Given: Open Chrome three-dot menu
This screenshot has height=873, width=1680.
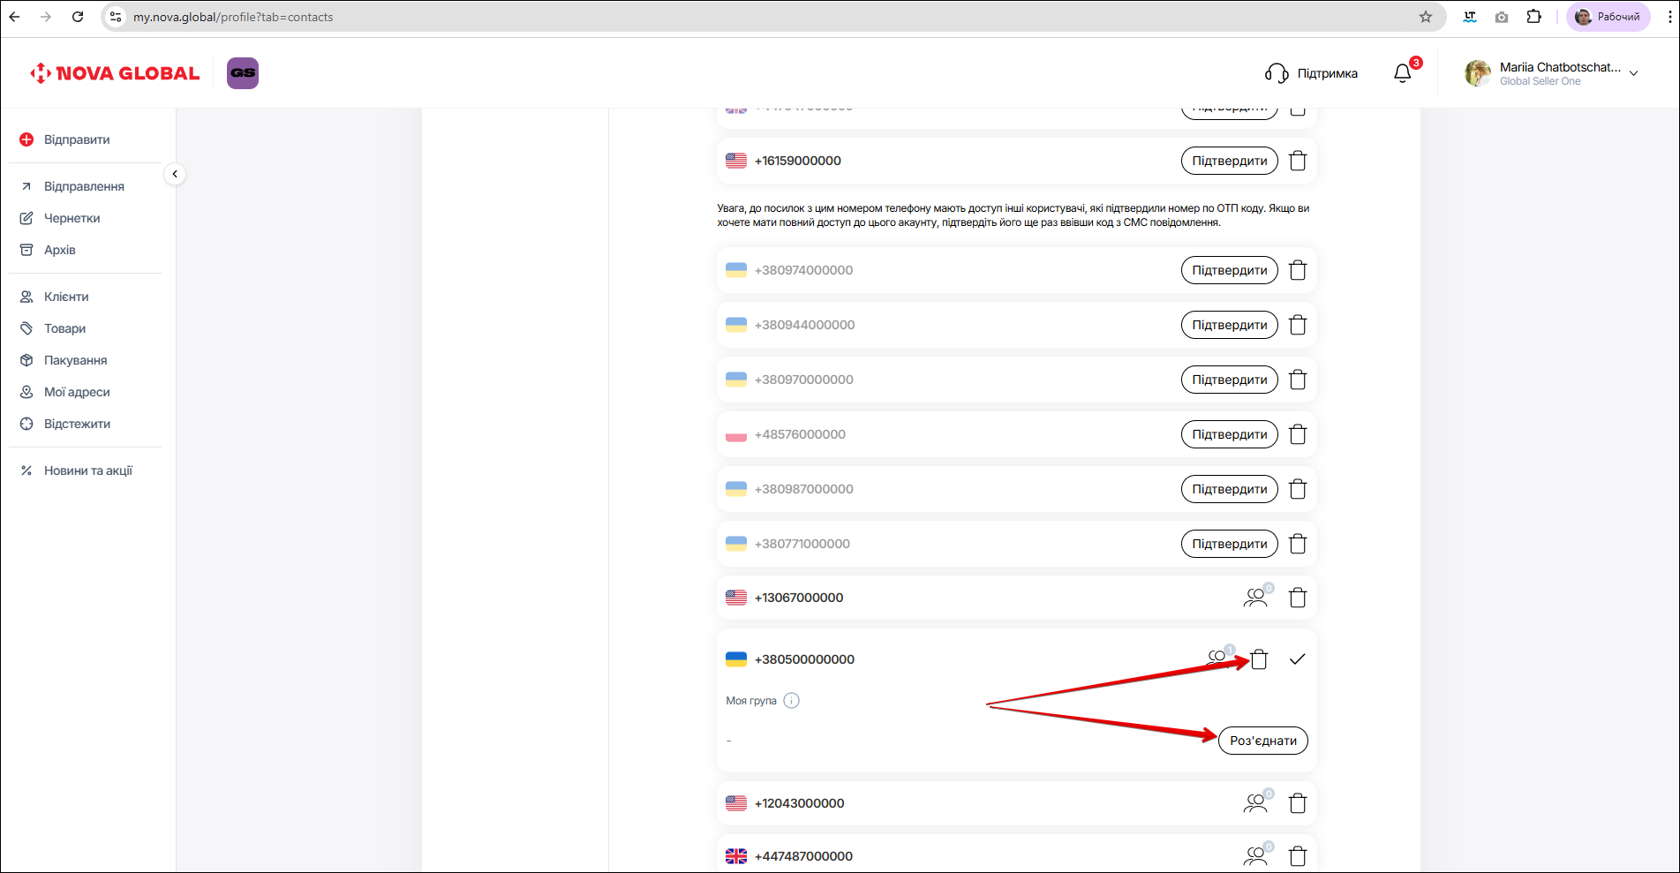Looking at the screenshot, I should tap(1669, 17).
